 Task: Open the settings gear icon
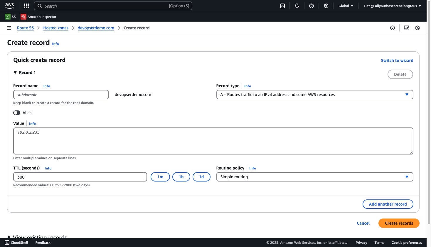[326, 6]
